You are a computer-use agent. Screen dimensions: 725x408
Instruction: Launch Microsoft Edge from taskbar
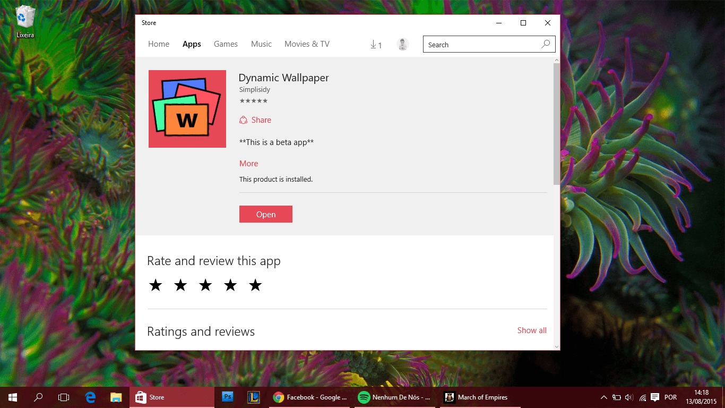coord(91,397)
